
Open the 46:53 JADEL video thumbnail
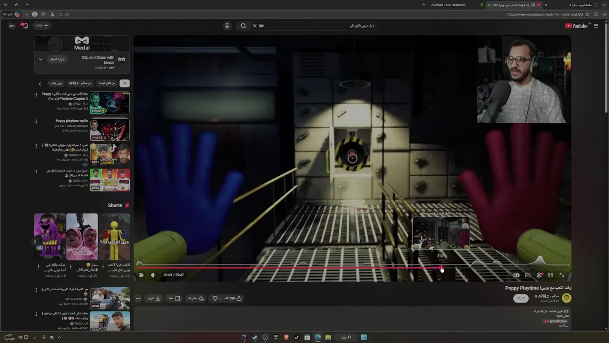click(x=110, y=180)
